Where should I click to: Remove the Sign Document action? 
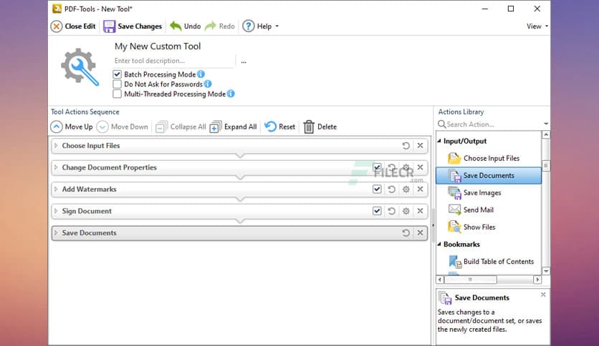tap(420, 211)
